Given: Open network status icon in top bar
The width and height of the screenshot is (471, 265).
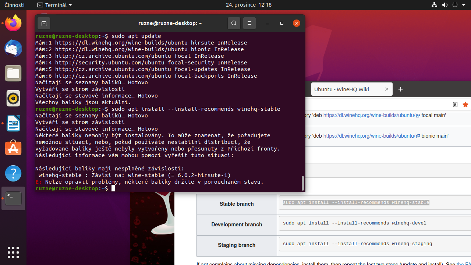Looking at the screenshot, I should (434, 5).
